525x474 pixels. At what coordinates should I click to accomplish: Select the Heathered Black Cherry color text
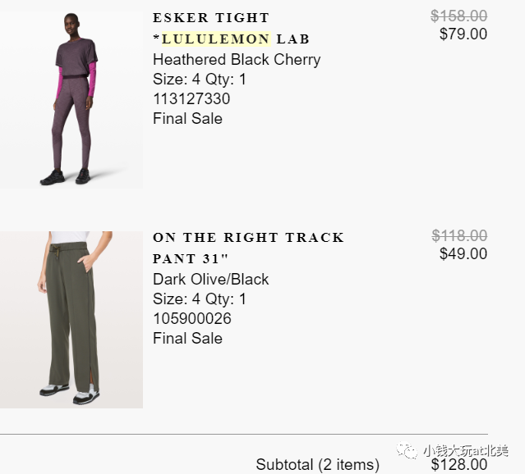point(237,60)
